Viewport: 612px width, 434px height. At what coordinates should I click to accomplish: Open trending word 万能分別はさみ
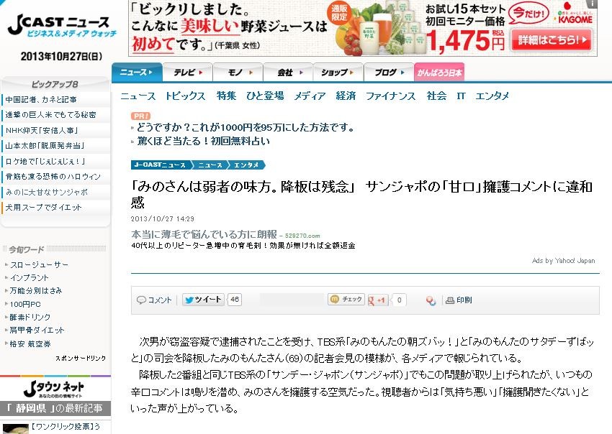click(x=36, y=290)
